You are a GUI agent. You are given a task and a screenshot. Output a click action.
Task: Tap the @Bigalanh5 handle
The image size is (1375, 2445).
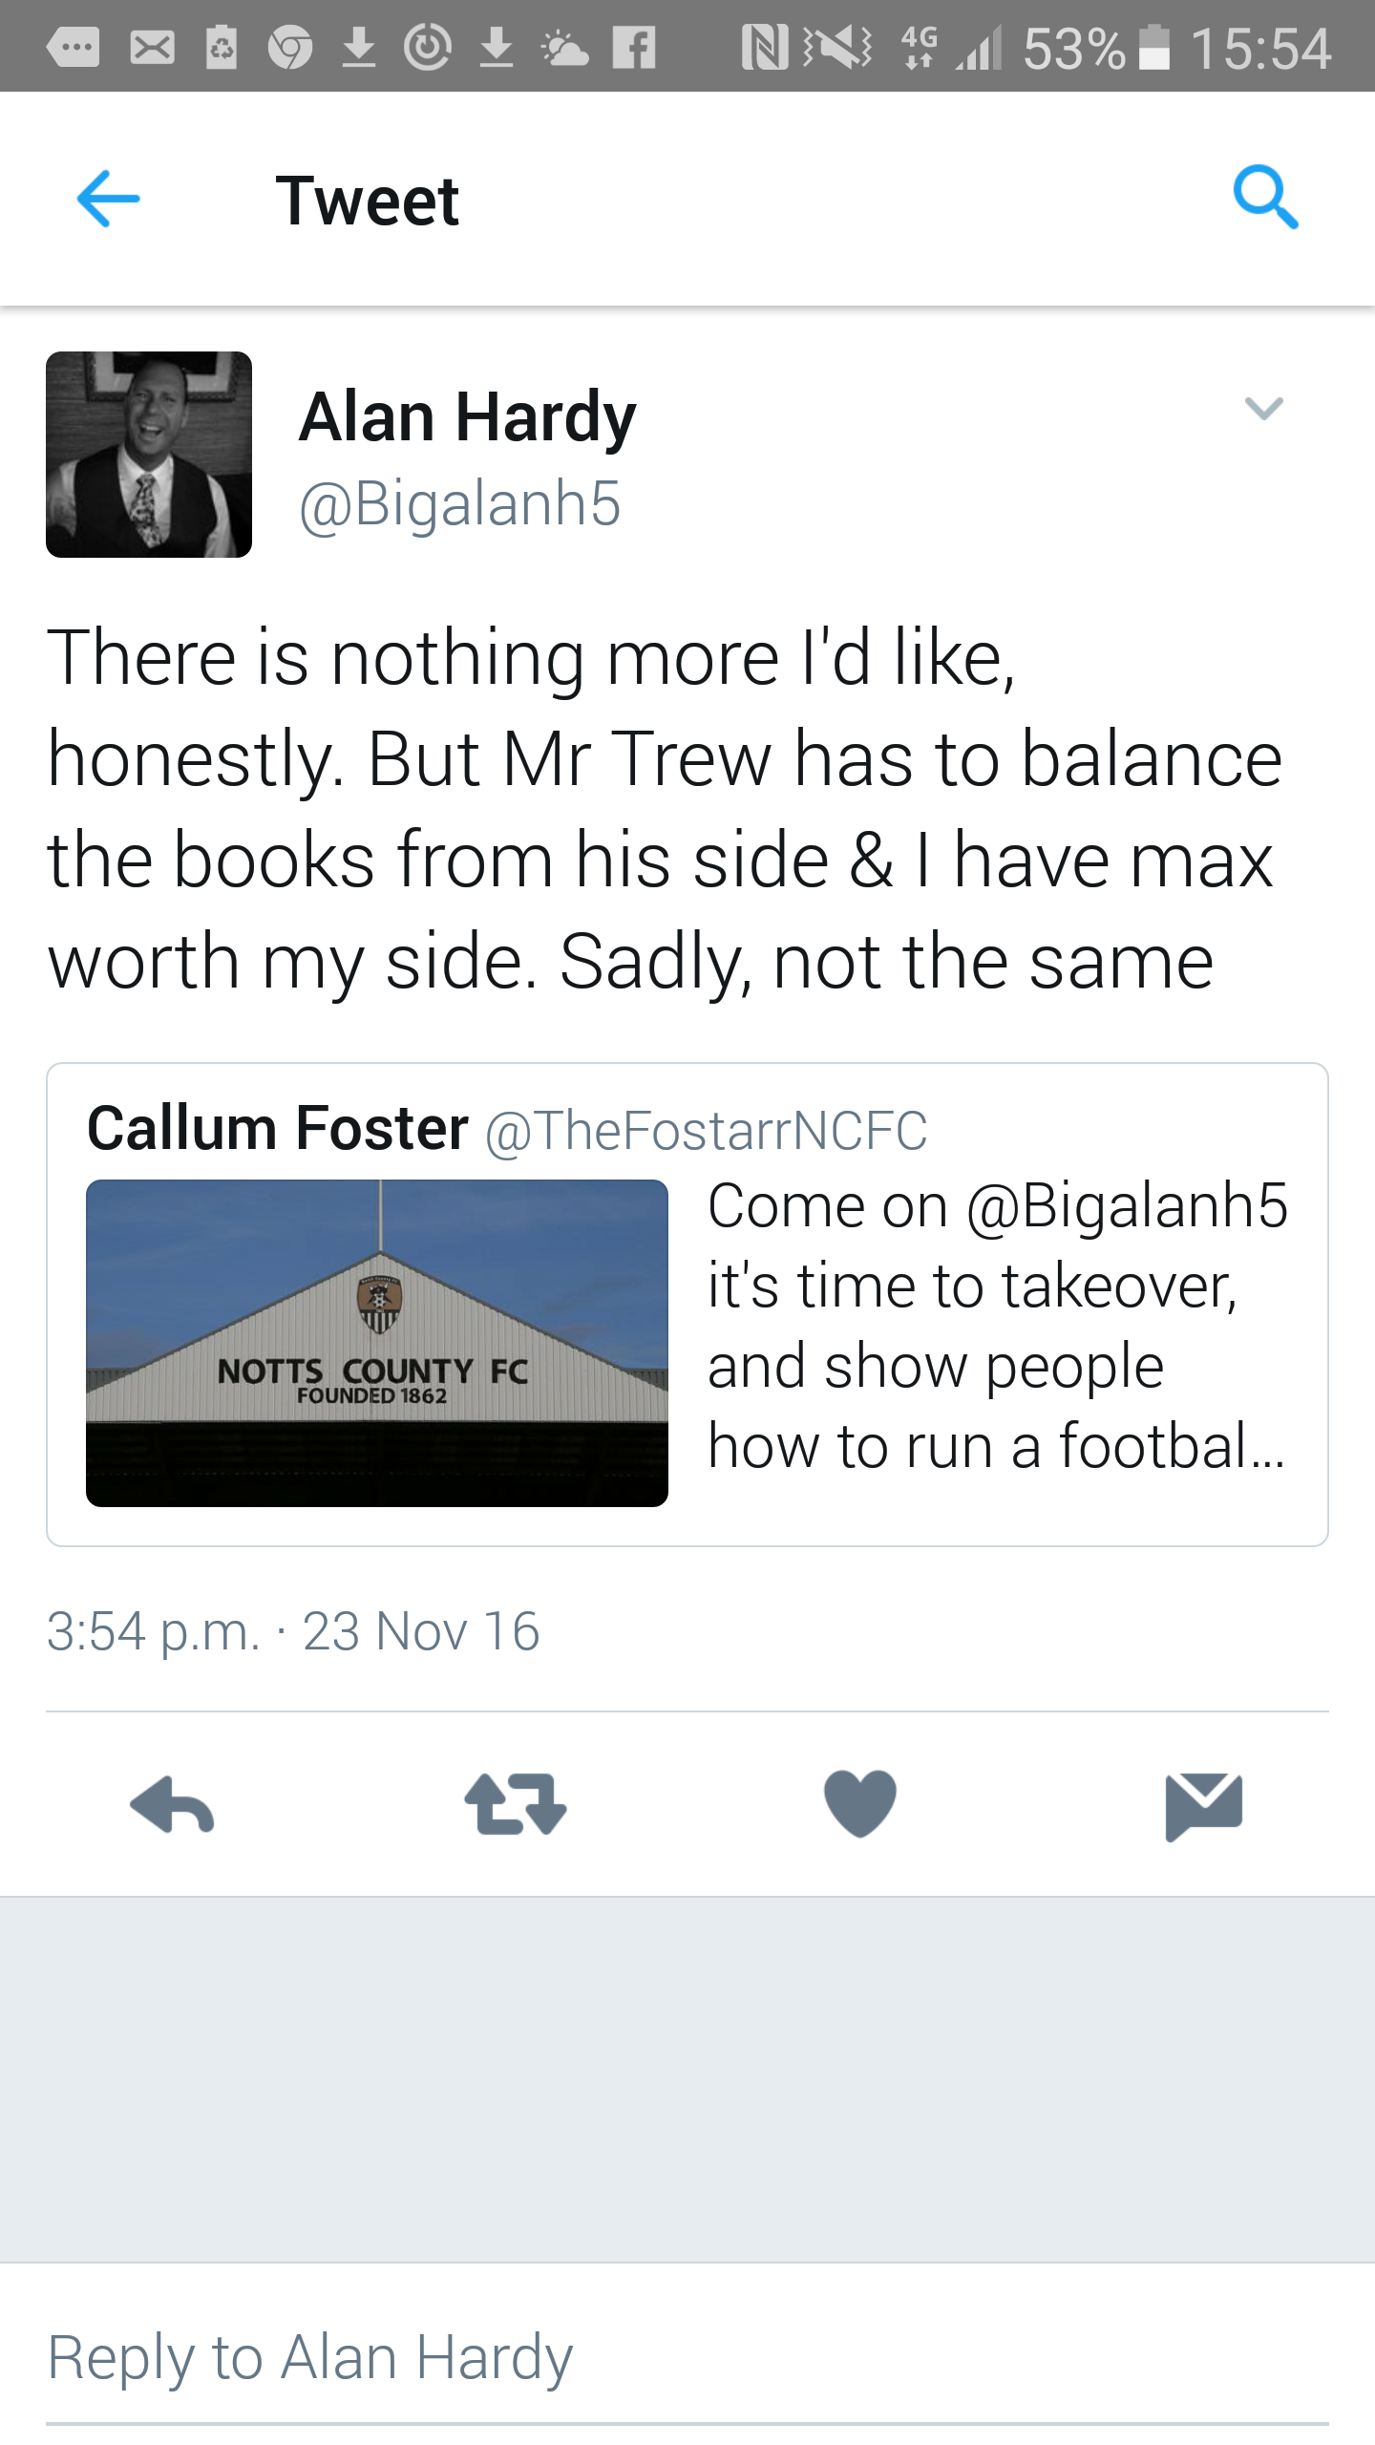460,503
